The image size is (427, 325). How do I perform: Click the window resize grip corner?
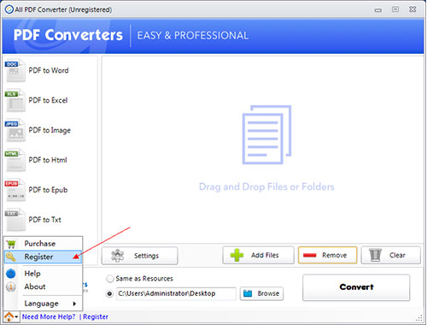pyautogui.click(x=419, y=318)
